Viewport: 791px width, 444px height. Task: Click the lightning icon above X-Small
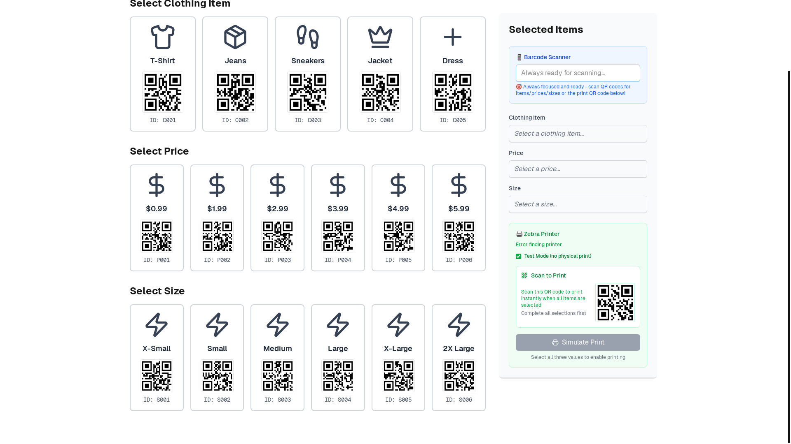coord(157,325)
